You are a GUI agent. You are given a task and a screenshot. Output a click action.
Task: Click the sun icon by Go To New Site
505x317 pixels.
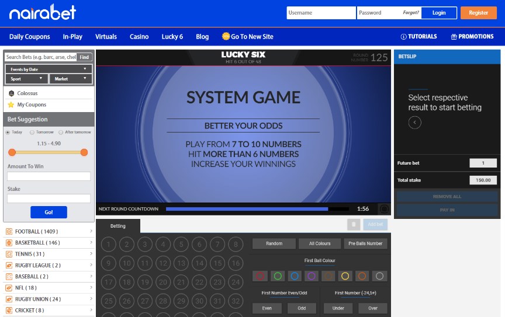[226, 36]
